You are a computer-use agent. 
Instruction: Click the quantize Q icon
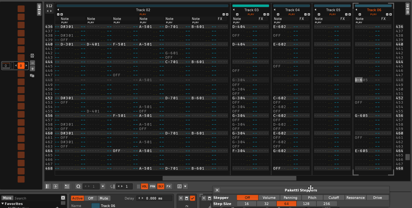click(x=78, y=186)
